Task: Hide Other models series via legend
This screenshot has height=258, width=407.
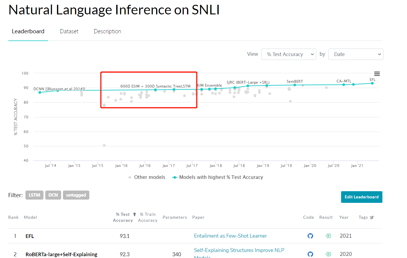Action: 146,177
